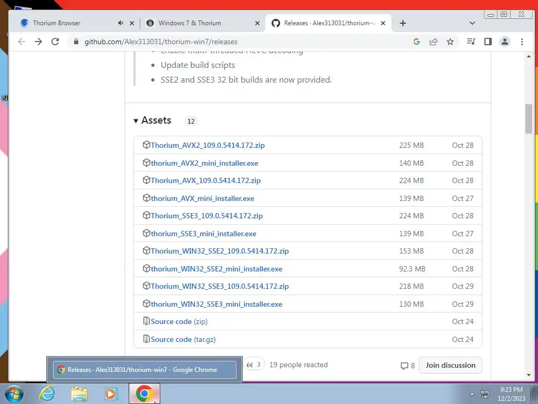Open the network tray icon
The height and width of the screenshot is (404, 538).
click(x=485, y=394)
